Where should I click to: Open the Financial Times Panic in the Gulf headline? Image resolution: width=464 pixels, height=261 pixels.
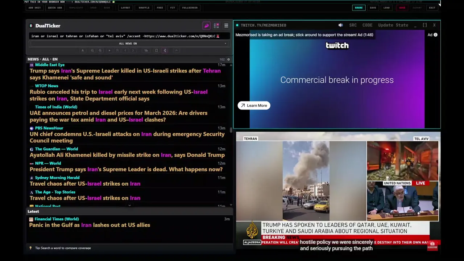90,225
